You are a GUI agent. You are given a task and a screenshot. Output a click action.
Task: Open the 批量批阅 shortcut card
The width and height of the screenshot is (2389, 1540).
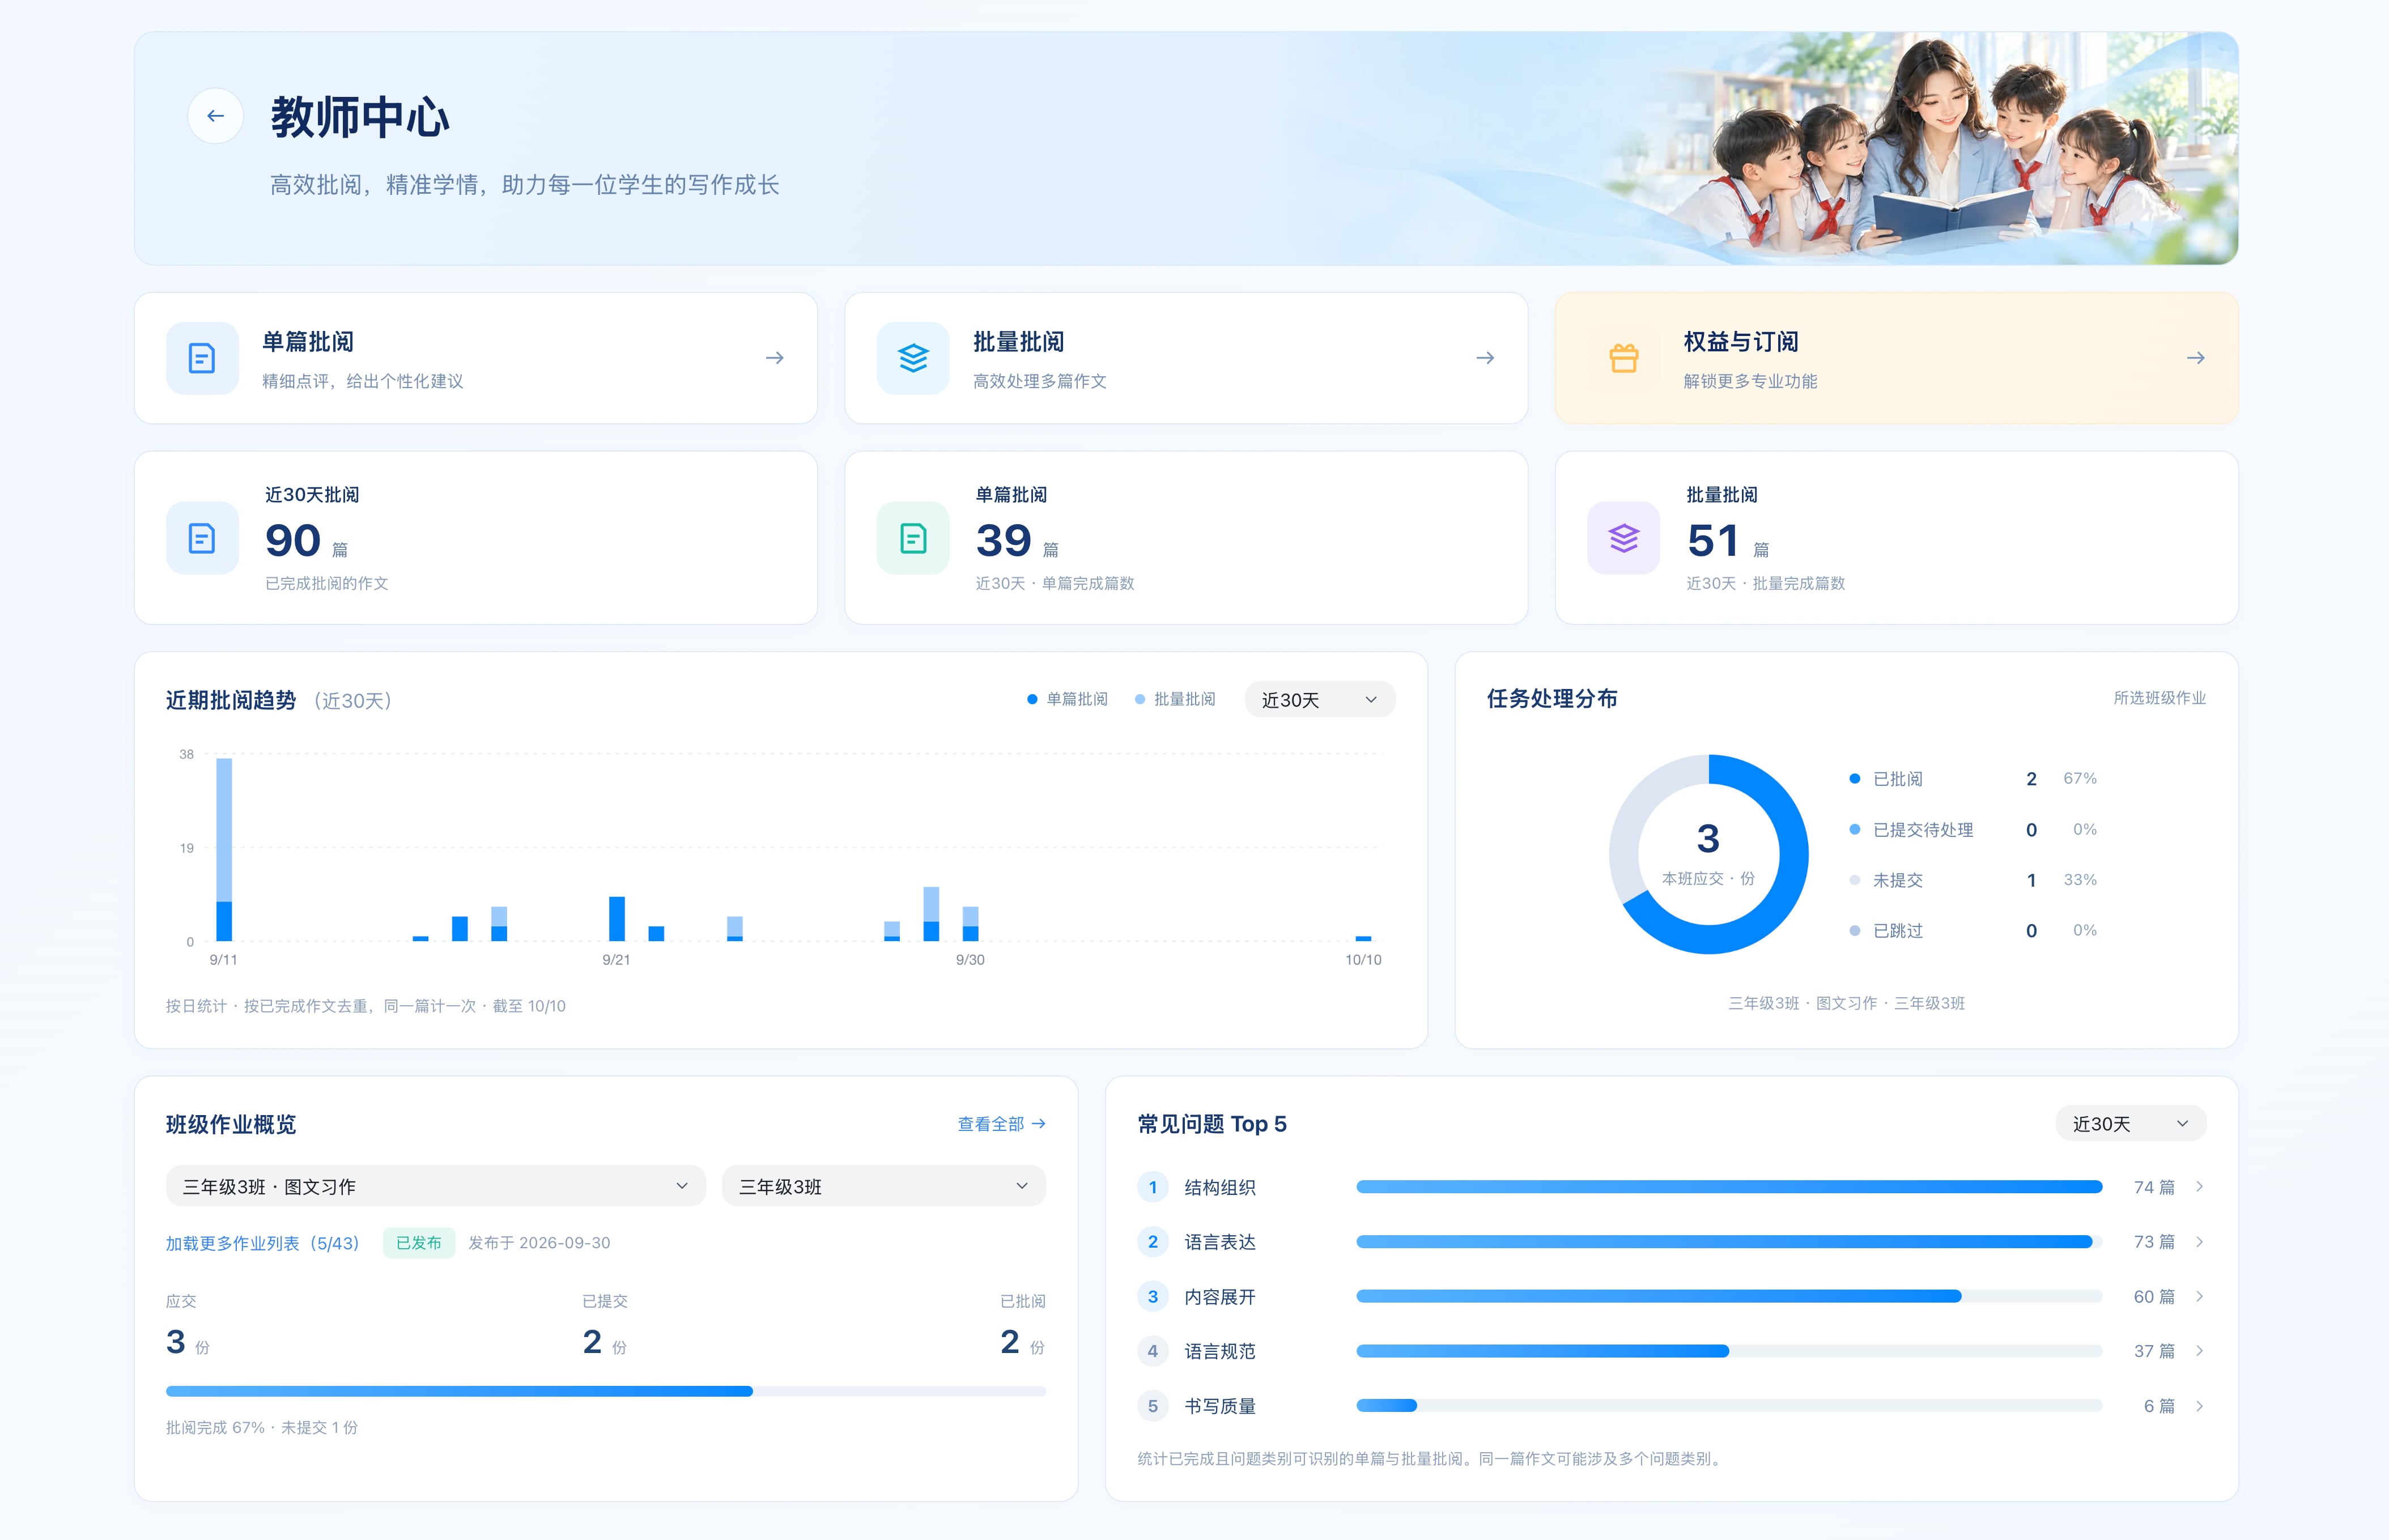[x=1186, y=358]
